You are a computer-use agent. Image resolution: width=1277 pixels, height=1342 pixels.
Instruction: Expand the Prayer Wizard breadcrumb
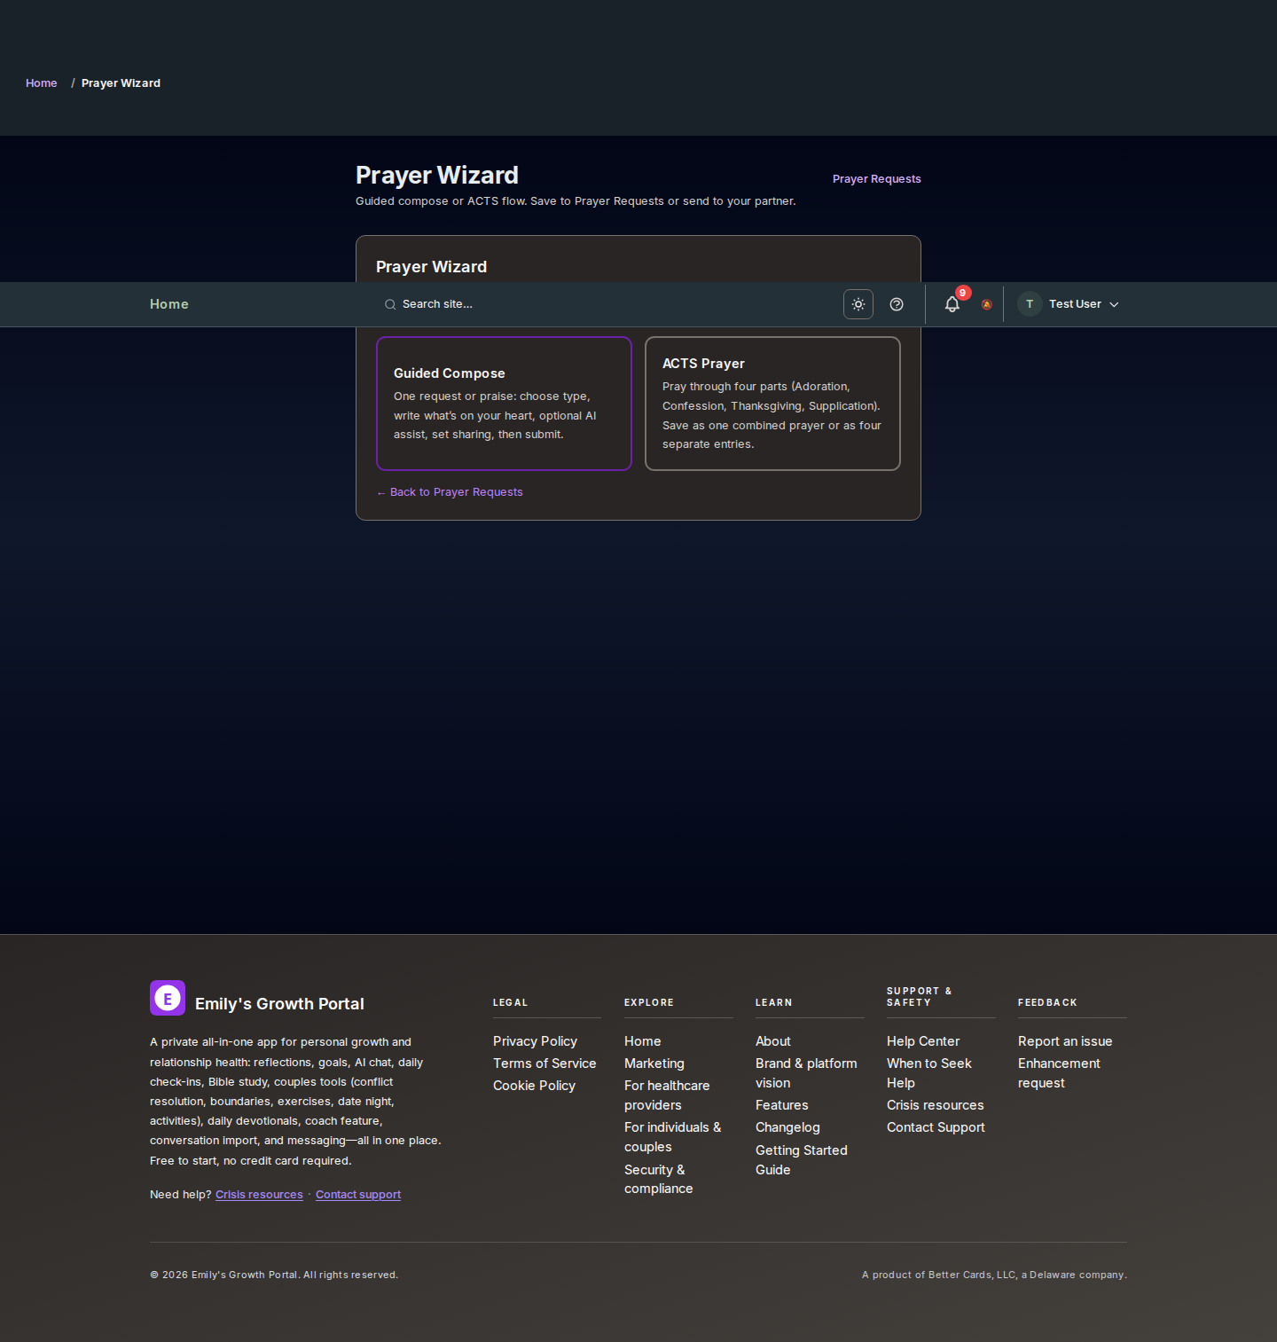pyautogui.click(x=121, y=82)
